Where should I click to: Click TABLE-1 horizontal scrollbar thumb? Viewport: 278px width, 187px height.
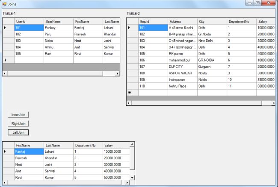[55, 73]
